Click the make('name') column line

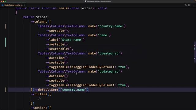pyautogui.click(x=74, y=35)
